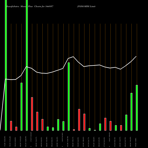The image size is (148, 148).
Task: Click the white price line's highest peak point
Action: [73, 57]
